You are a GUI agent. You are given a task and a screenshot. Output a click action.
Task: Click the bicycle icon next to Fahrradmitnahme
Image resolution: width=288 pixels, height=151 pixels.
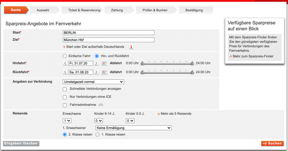click(x=101, y=105)
